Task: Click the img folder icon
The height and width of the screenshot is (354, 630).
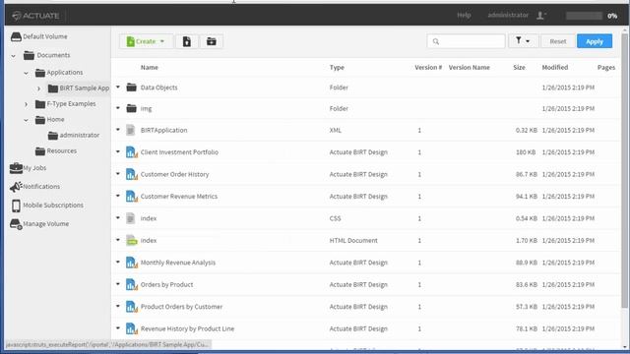Action: pyautogui.click(x=131, y=108)
